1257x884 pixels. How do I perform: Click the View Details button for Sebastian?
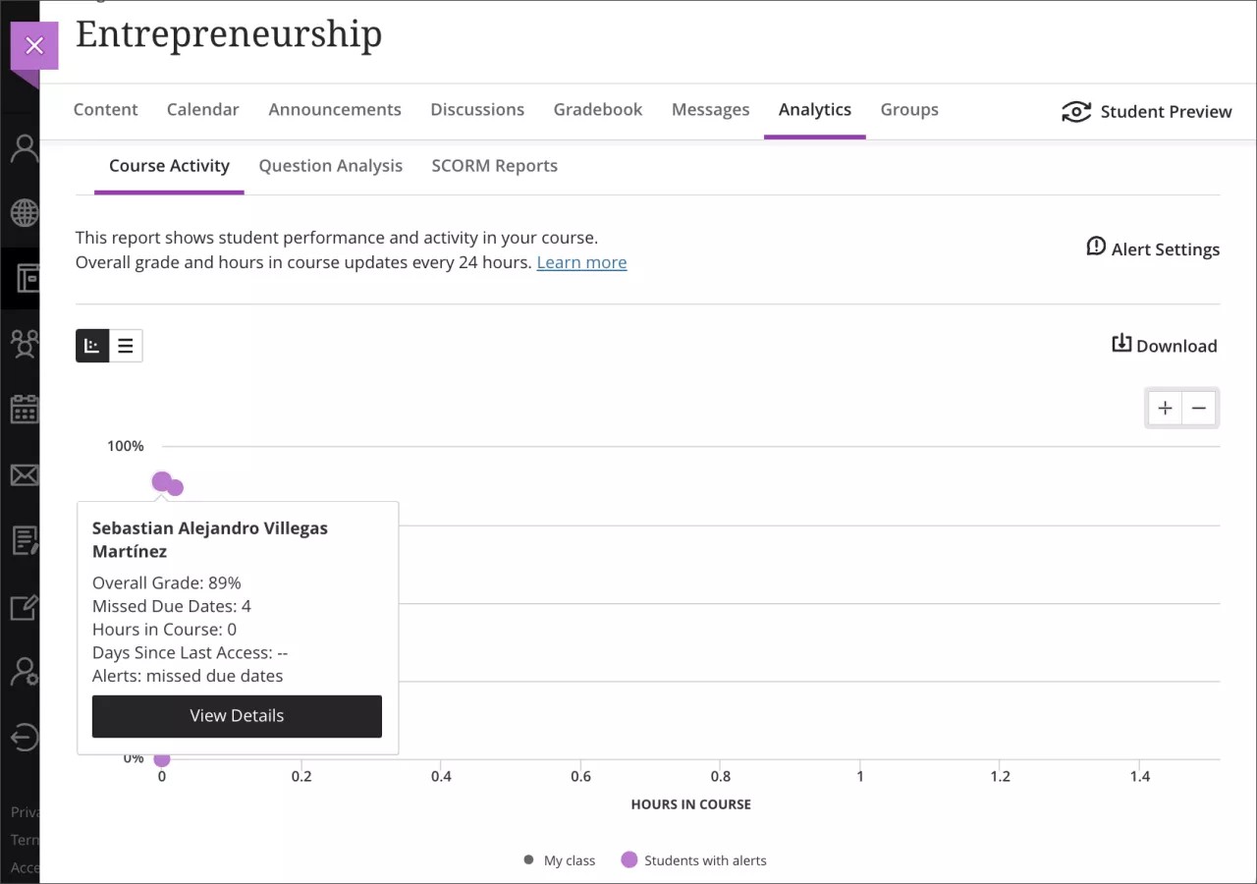[236, 716]
